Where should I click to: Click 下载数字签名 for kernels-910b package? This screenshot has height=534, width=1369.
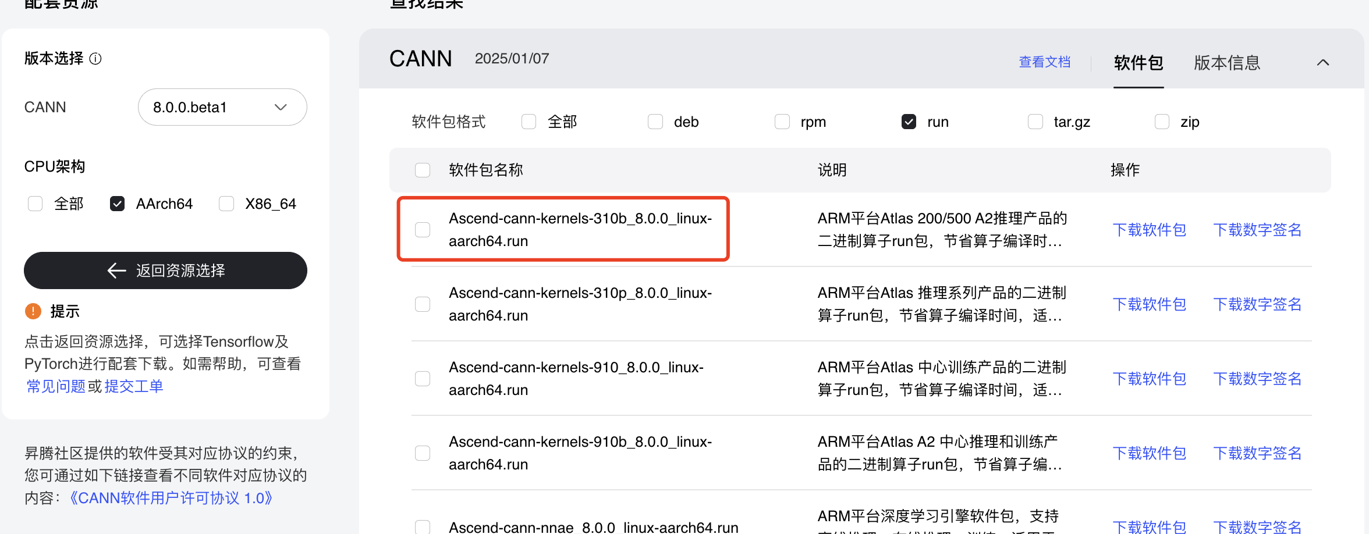[x=1257, y=453]
